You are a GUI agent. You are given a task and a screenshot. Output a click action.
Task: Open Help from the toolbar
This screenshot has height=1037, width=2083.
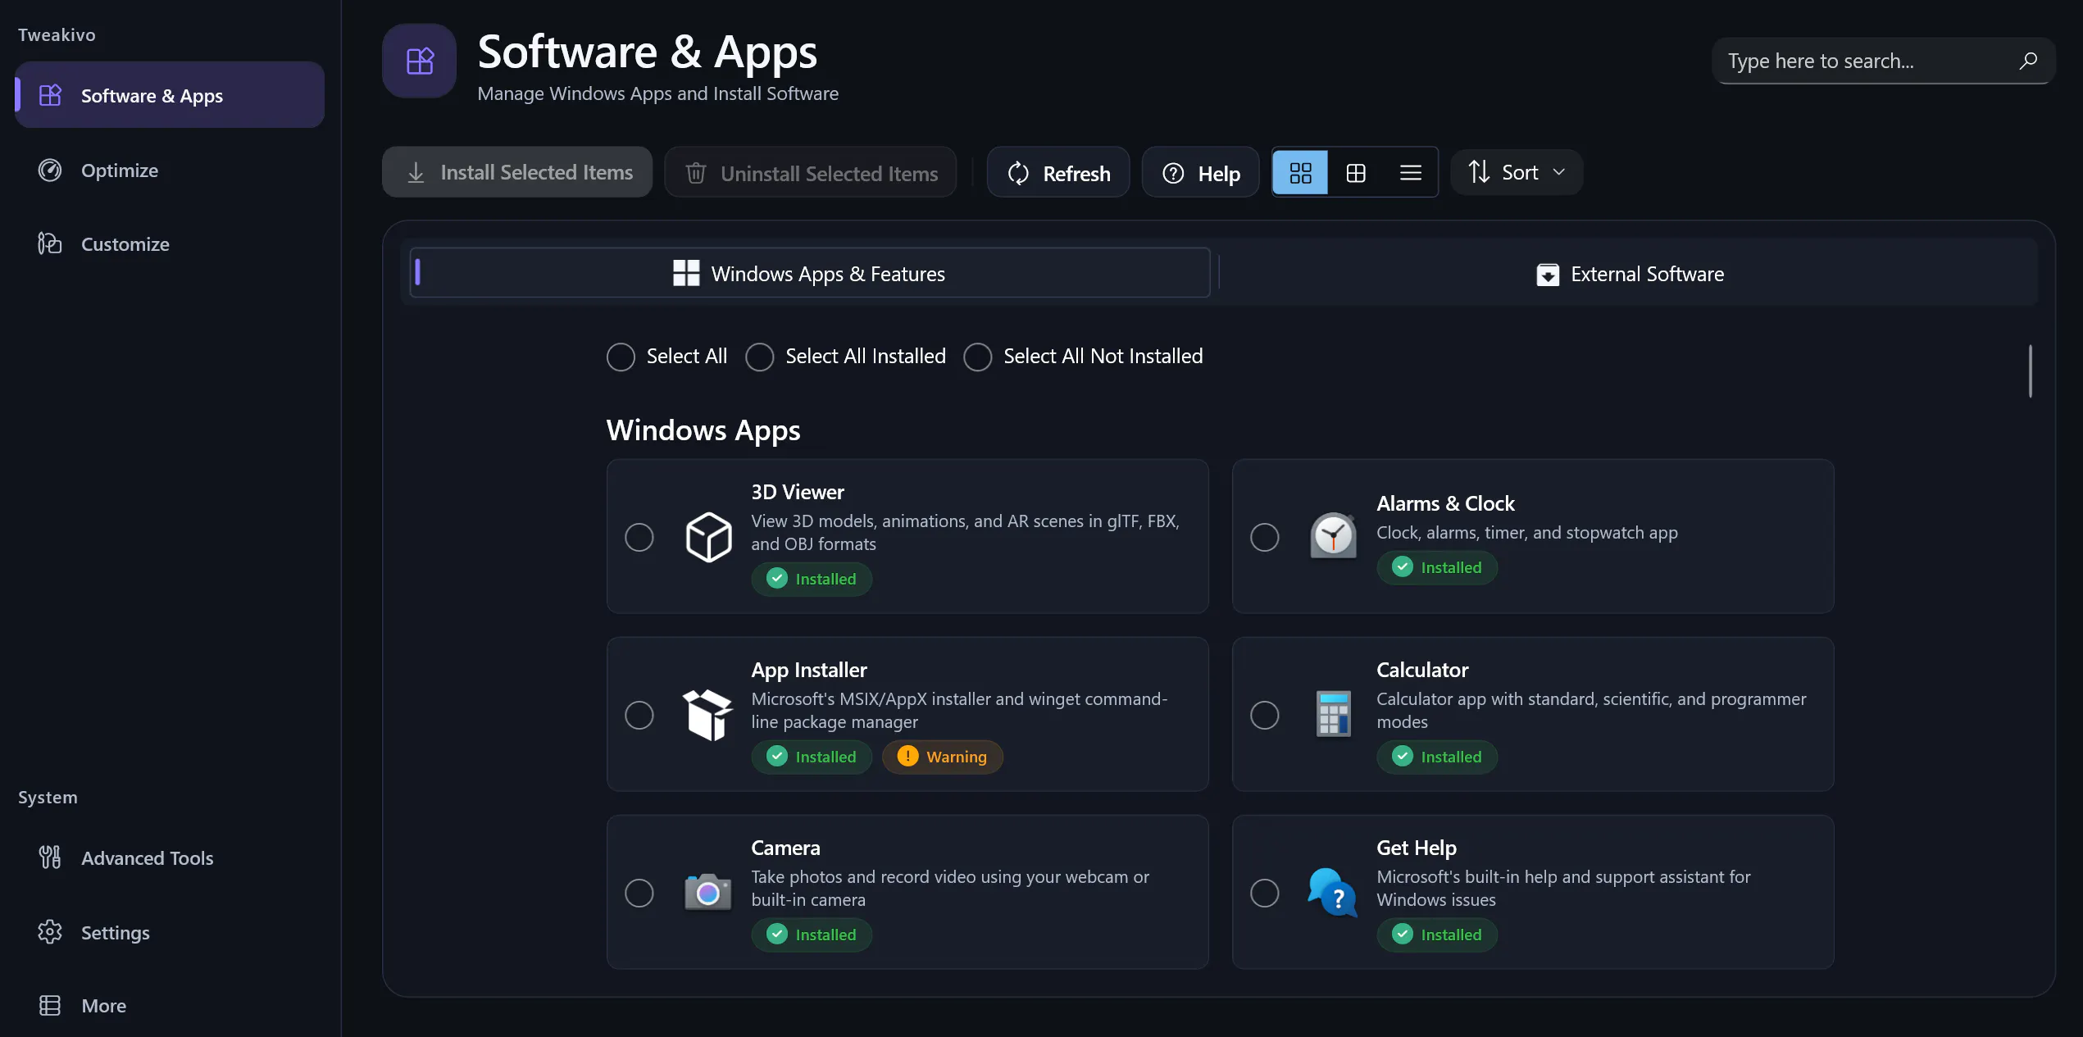1200,172
